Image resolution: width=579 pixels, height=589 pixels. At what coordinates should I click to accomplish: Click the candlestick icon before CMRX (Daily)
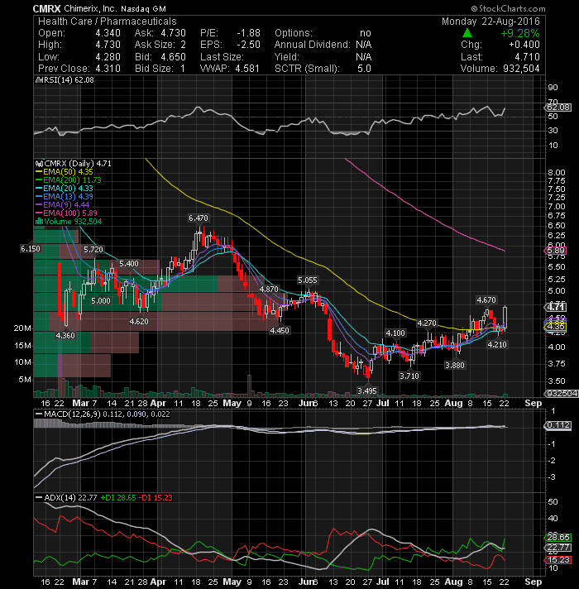tap(39, 164)
